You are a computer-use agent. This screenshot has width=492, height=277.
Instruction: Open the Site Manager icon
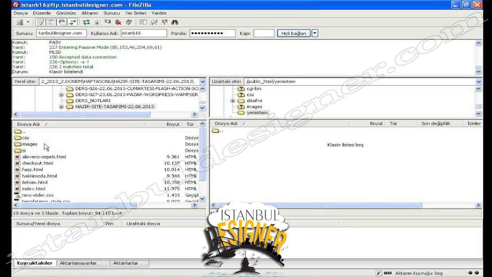point(20,22)
